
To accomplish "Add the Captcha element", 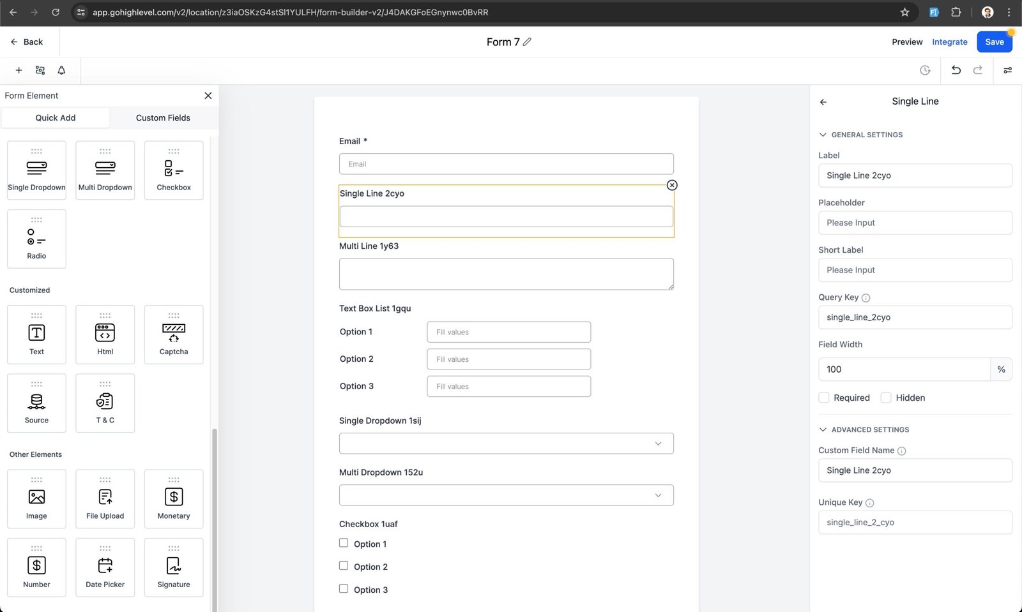I will tap(174, 334).
